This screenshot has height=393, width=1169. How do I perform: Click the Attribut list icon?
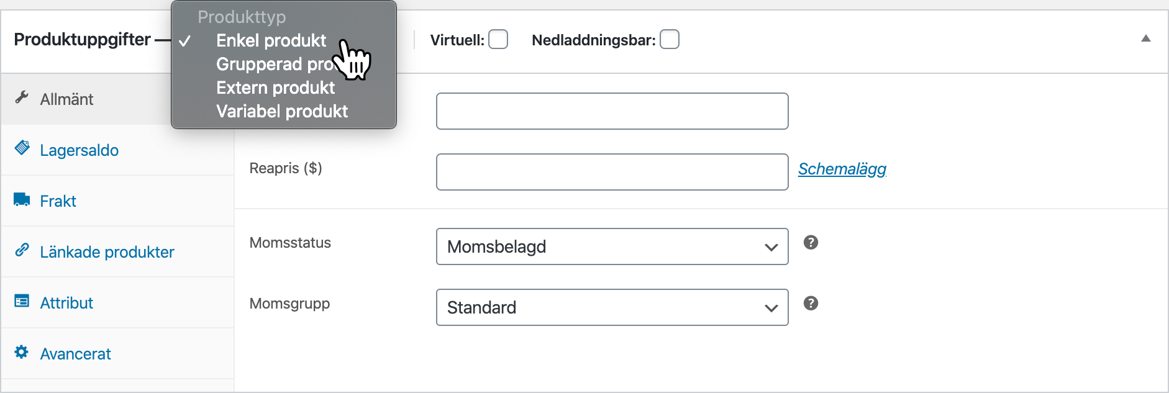[x=22, y=301]
